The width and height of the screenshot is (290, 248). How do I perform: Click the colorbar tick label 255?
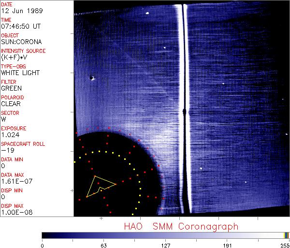click(285, 245)
